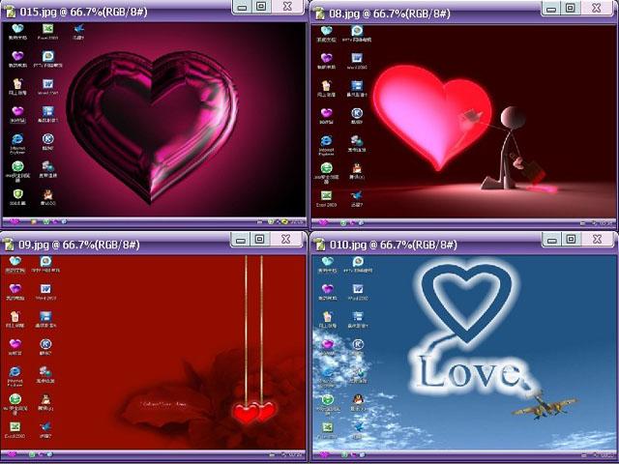Screen dimensions: 619x464
Task: Click the green browser icon in 08.jpg
Action: coord(326,168)
